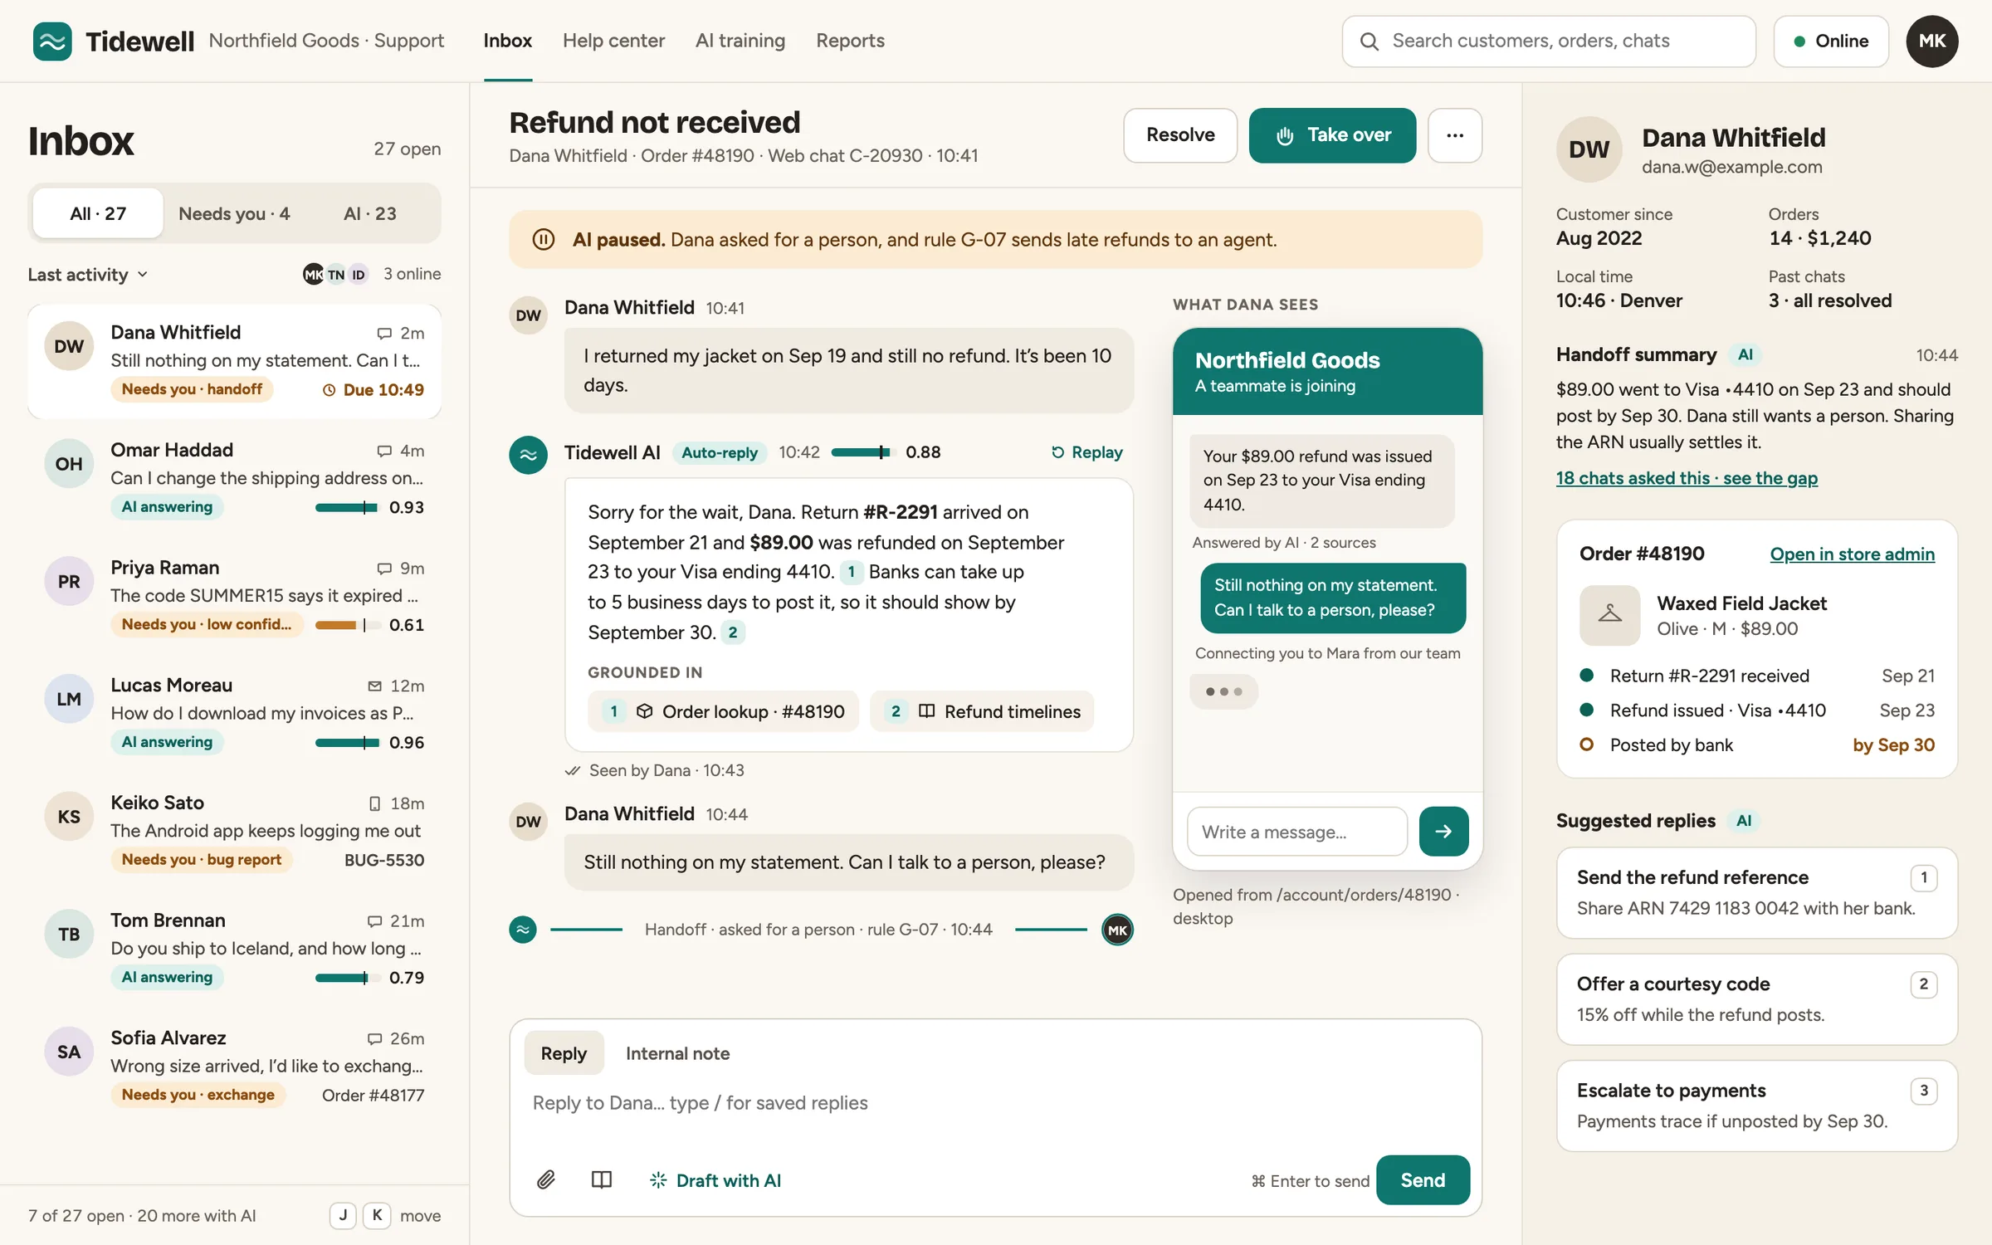Screen dimensions: 1992x1245
Task: Click the Tidewell wave logo
Action: [x=52, y=41]
